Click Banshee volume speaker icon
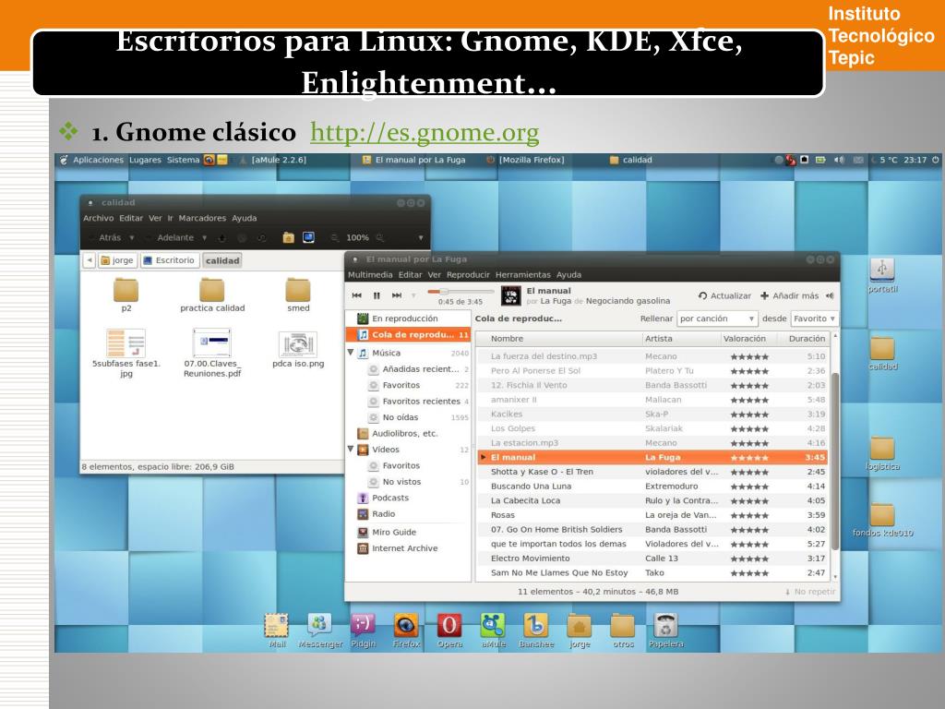Image resolution: width=945 pixels, height=709 pixels. pos(830,296)
